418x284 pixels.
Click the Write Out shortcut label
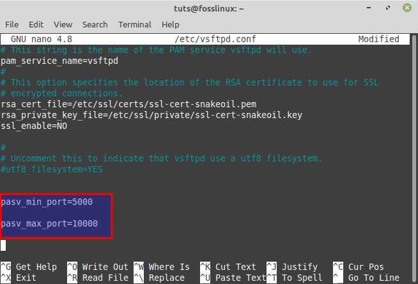(105, 267)
